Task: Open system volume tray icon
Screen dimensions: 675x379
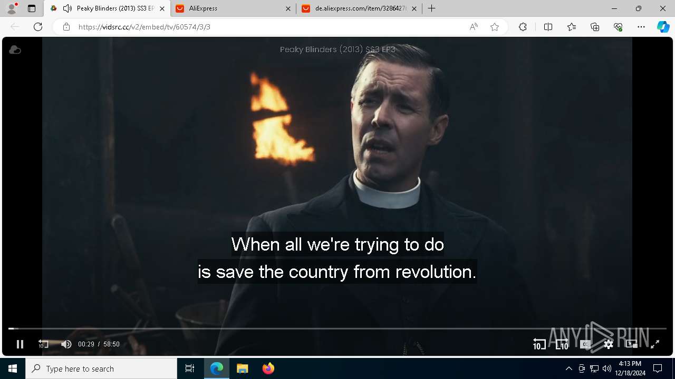Action: coord(607,368)
